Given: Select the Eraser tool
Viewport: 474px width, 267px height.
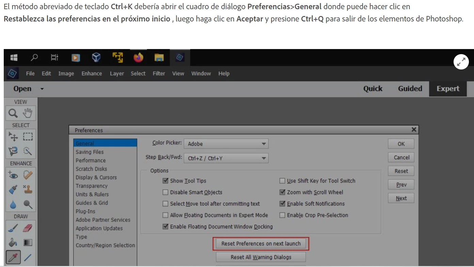Looking at the screenshot, I should coord(28,228).
